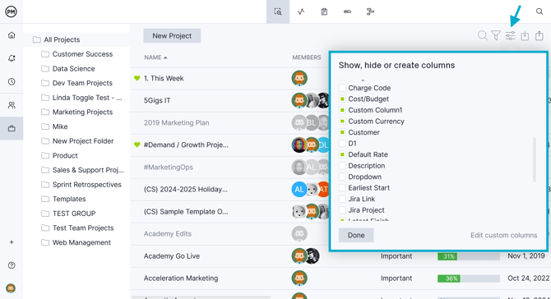The width and height of the screenshot is (551, 299).
Task: Click the column settings sliders icon
Action: point(510,35)
